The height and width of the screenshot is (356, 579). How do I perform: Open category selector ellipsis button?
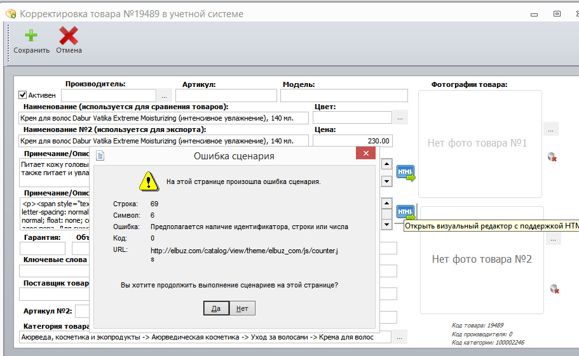click(400, 337)
